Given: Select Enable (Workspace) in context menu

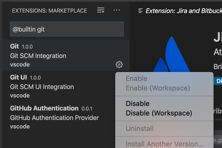Looking at the screenshot, I should tap(158, 88).
